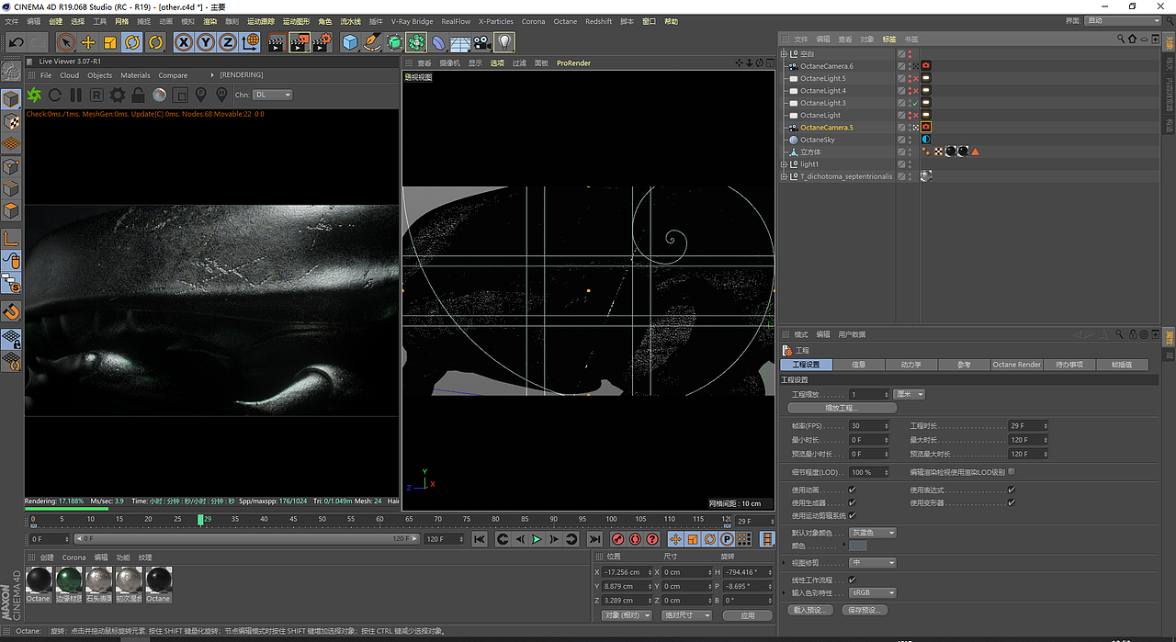Toggle the Use Generators checkbox

pos(852,503)
